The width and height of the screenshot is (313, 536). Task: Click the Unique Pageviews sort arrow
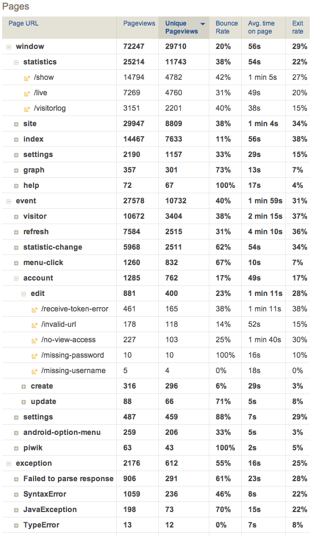click(203, 24)
